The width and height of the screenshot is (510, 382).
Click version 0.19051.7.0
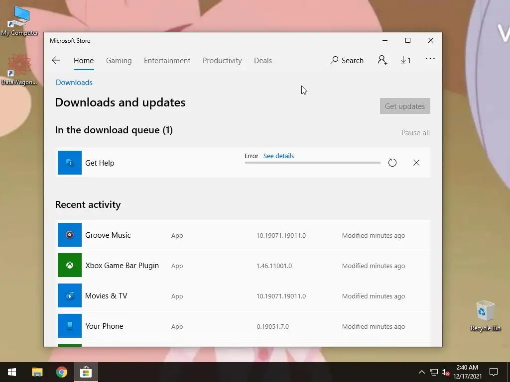click(x=272, y=326)
